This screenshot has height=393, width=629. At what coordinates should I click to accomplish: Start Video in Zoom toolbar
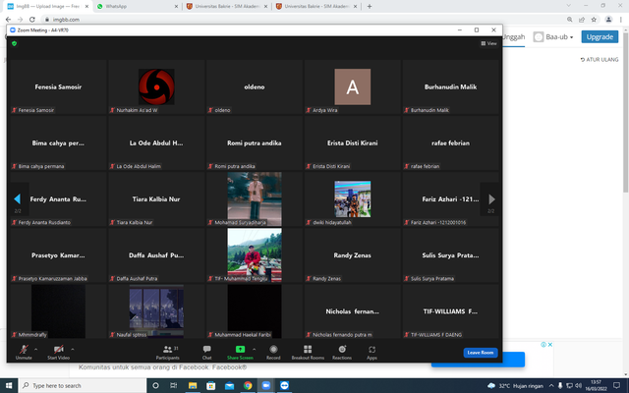pos(59,352)
